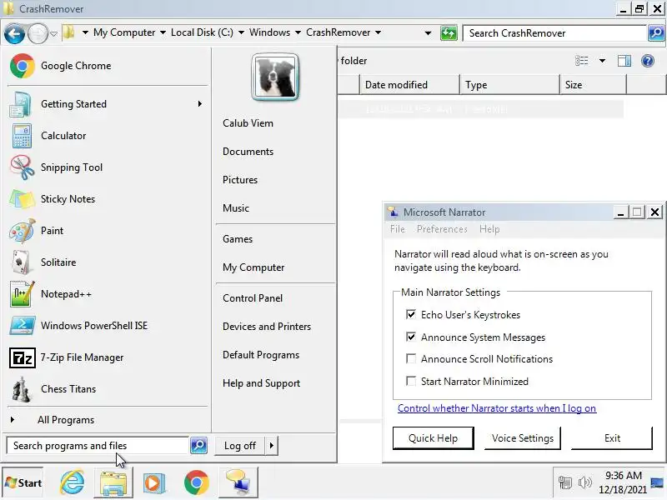Screen dimensions: 667x500
Task: Open the recent pages dropdown near Forward button
Action: (x=53, y=33)
